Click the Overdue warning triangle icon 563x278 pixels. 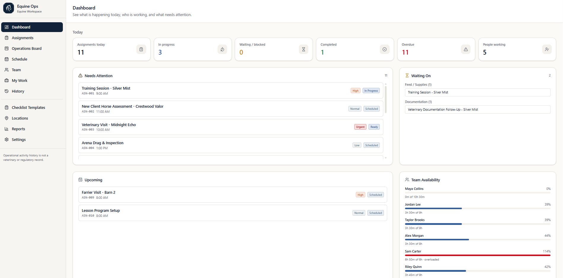pos(466,49)
